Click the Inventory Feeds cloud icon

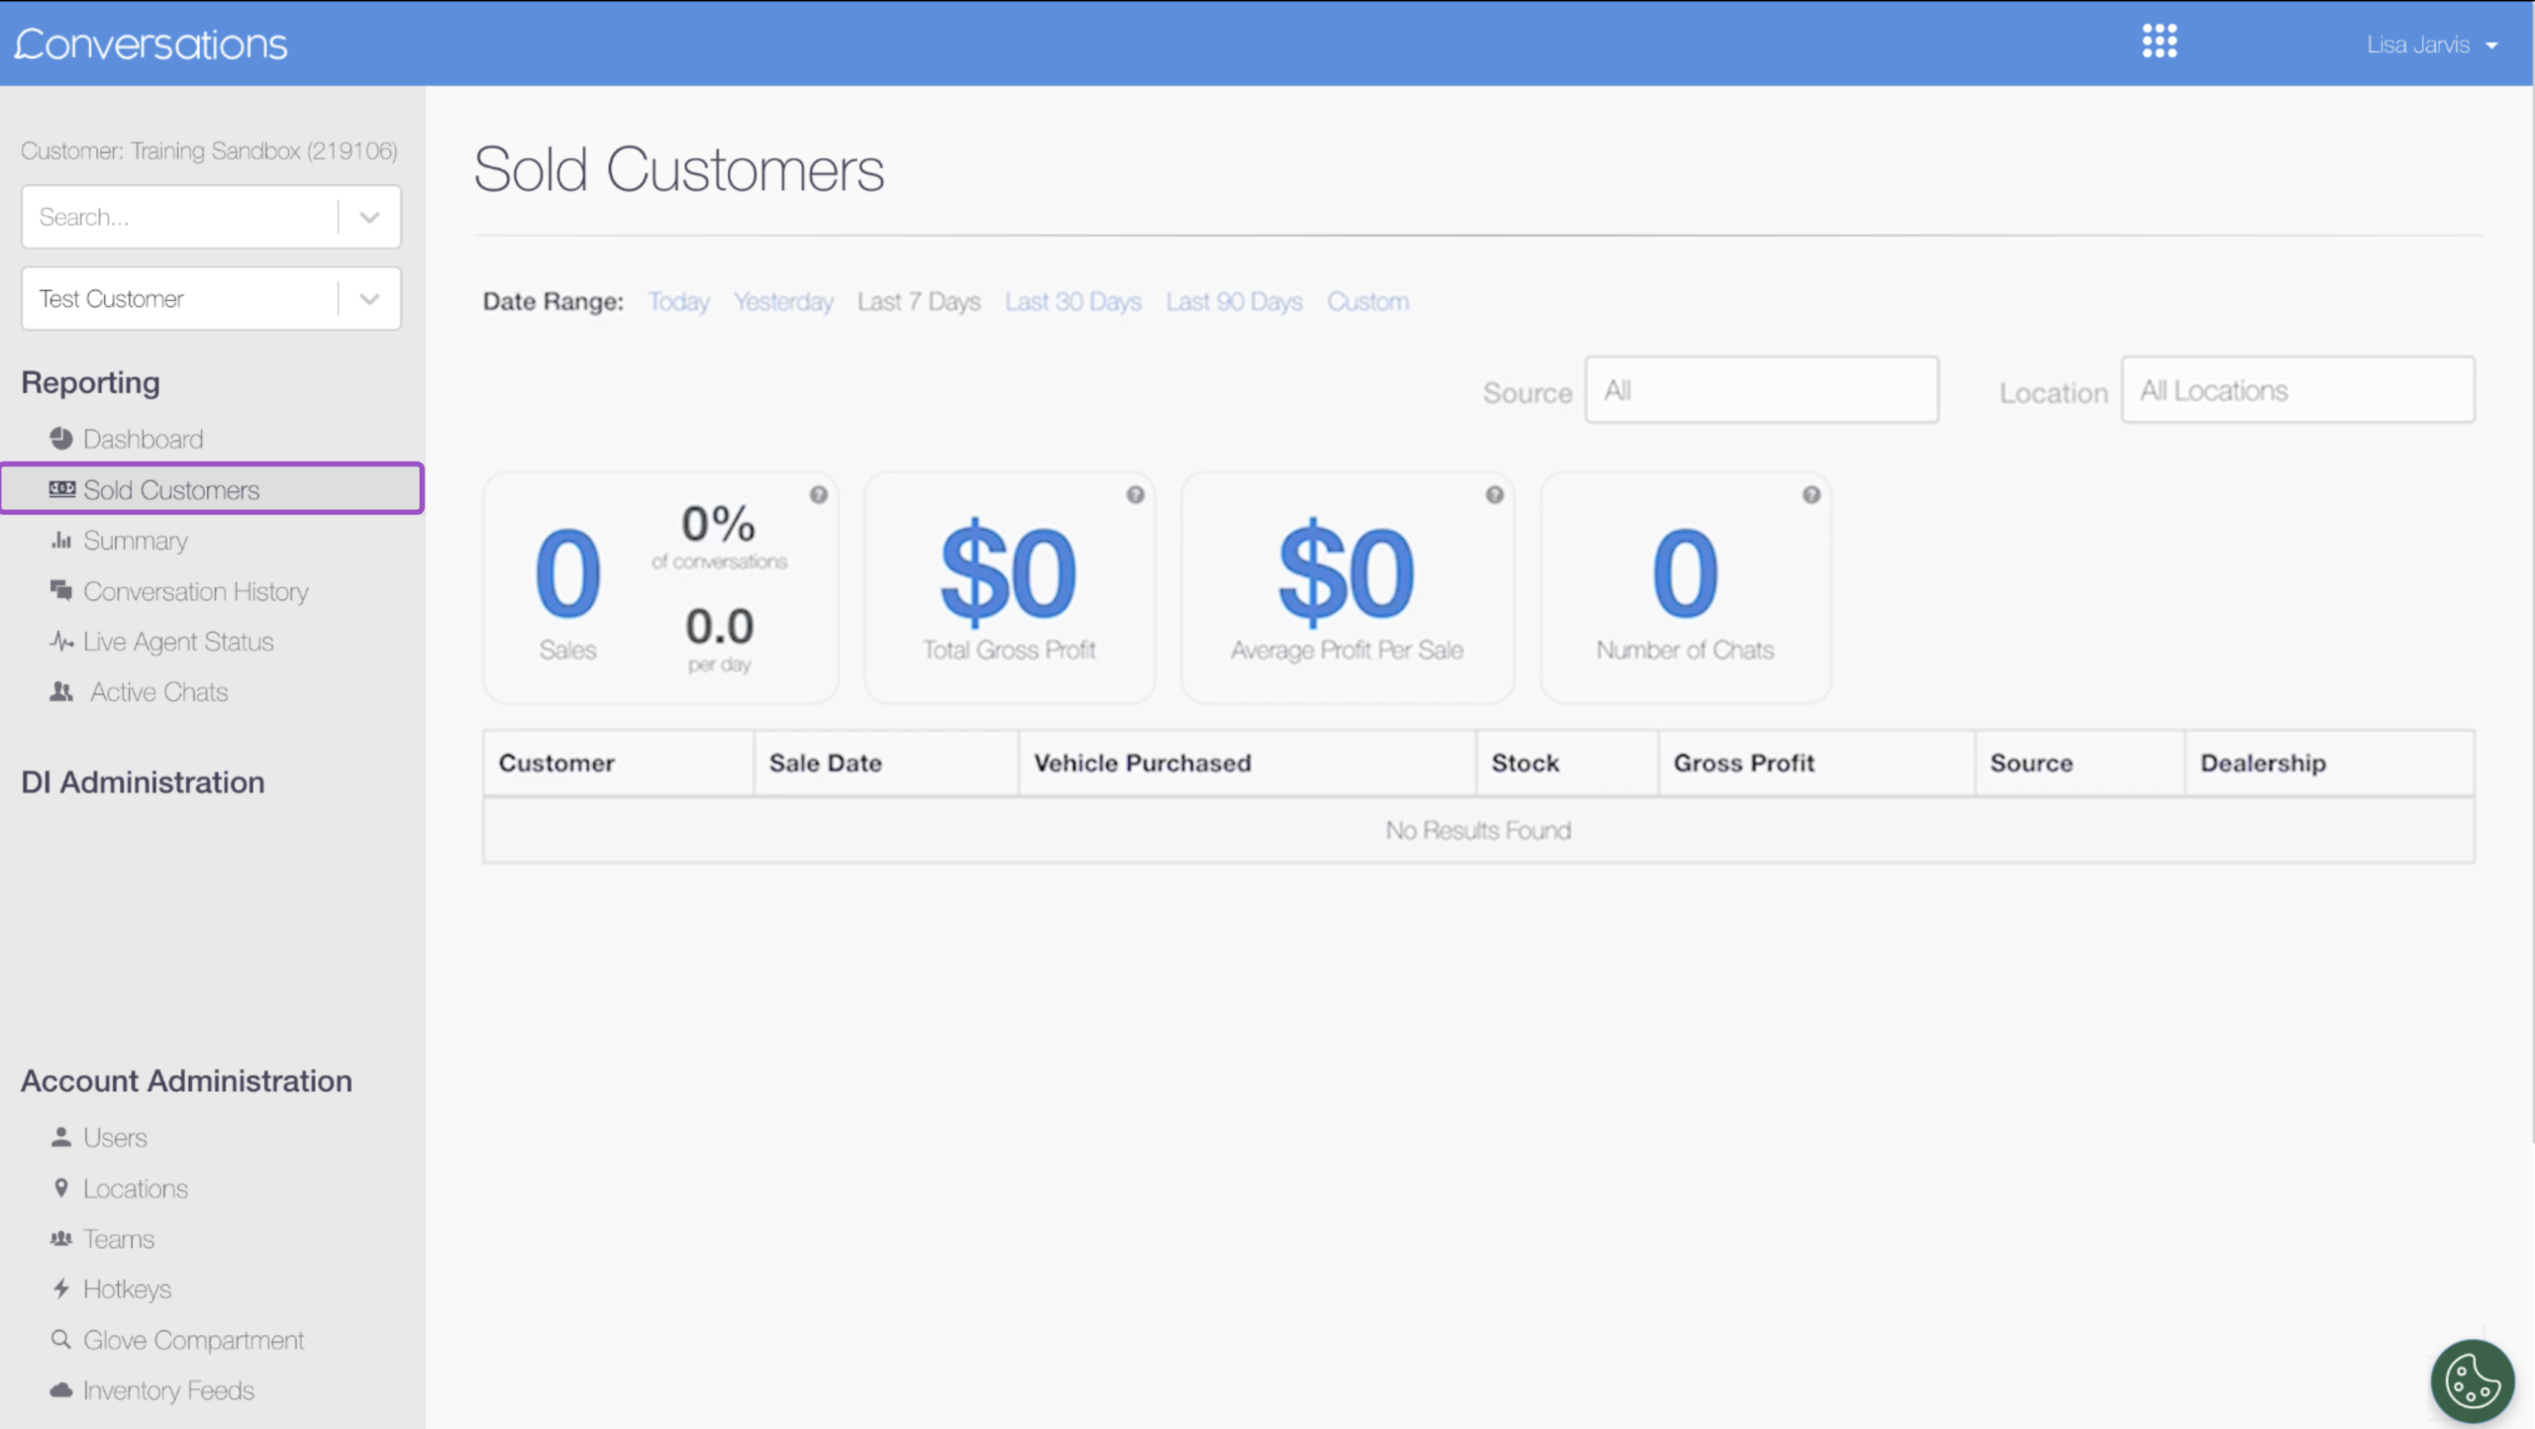pyautogui.click(x=61, y=1389)
